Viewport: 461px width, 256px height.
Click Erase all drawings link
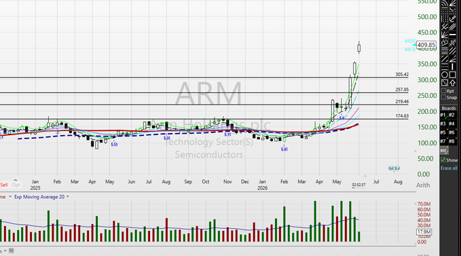click(x=449, y=168)
